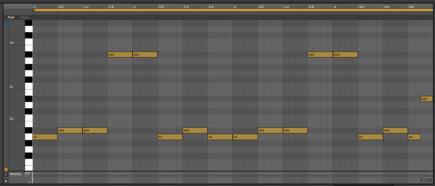The image size is (435, 186).
Task: Click the triangle expression lane icon
Action: (6, 181)
